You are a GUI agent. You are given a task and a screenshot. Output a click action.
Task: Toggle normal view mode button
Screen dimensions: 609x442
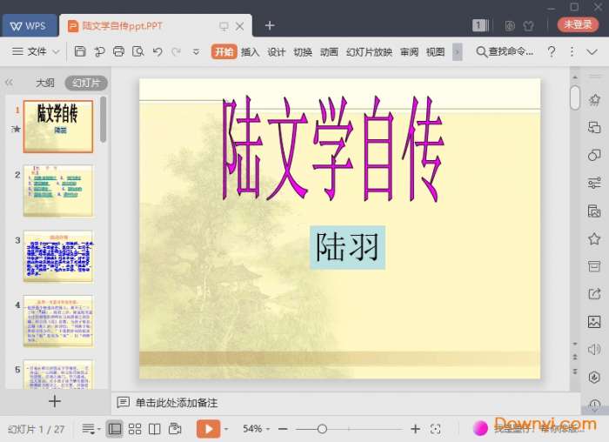[115, 429]
